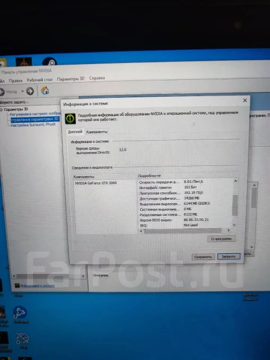Click the Forward arrow toolbar button
The height and width of the screenshot is (360, 270).
(30, 91)
